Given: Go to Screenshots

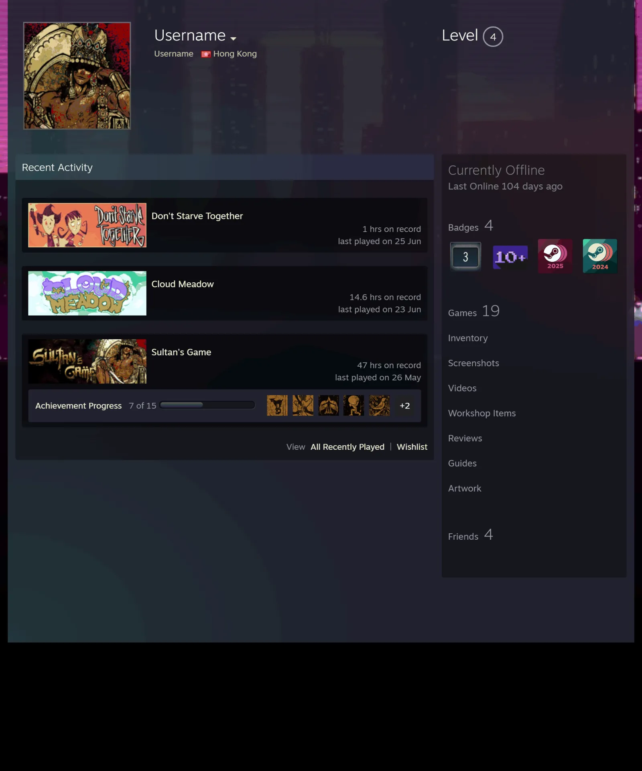Looking at the screenshot, I should point(473,363).
